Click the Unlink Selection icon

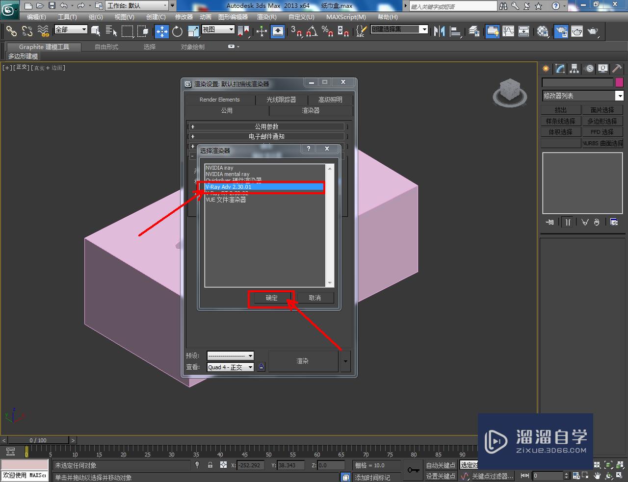[27, 31]
